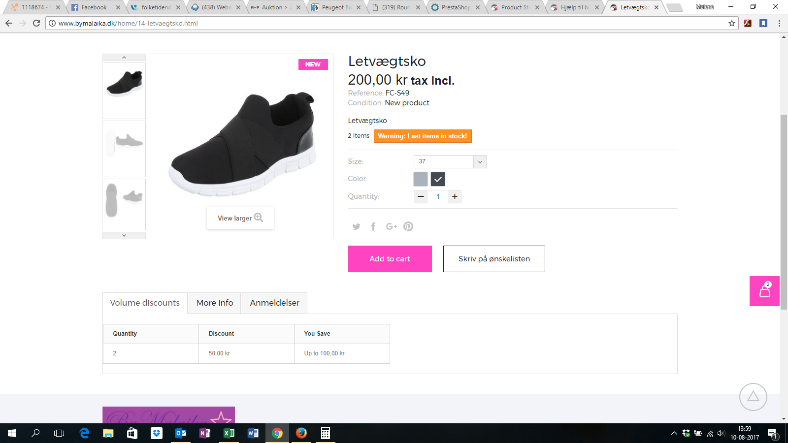Viewport: 788px width, 443px height.
Task: Open Excel from taskbar
Action: [229, 433]
